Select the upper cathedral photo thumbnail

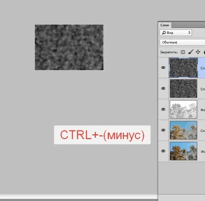click(183, 130)
